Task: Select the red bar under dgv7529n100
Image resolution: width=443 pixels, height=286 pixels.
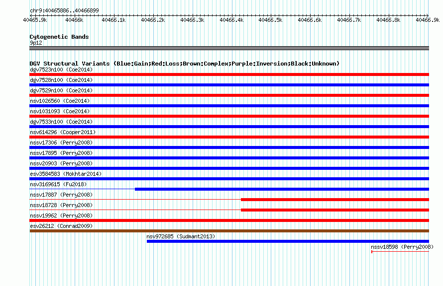Action: [229, 95]
